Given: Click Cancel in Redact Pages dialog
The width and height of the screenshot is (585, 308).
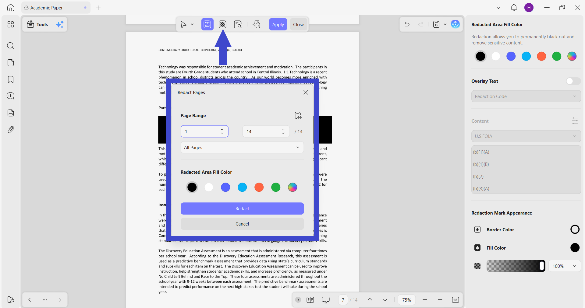Looking at the screenshot, I should (242, 224).
